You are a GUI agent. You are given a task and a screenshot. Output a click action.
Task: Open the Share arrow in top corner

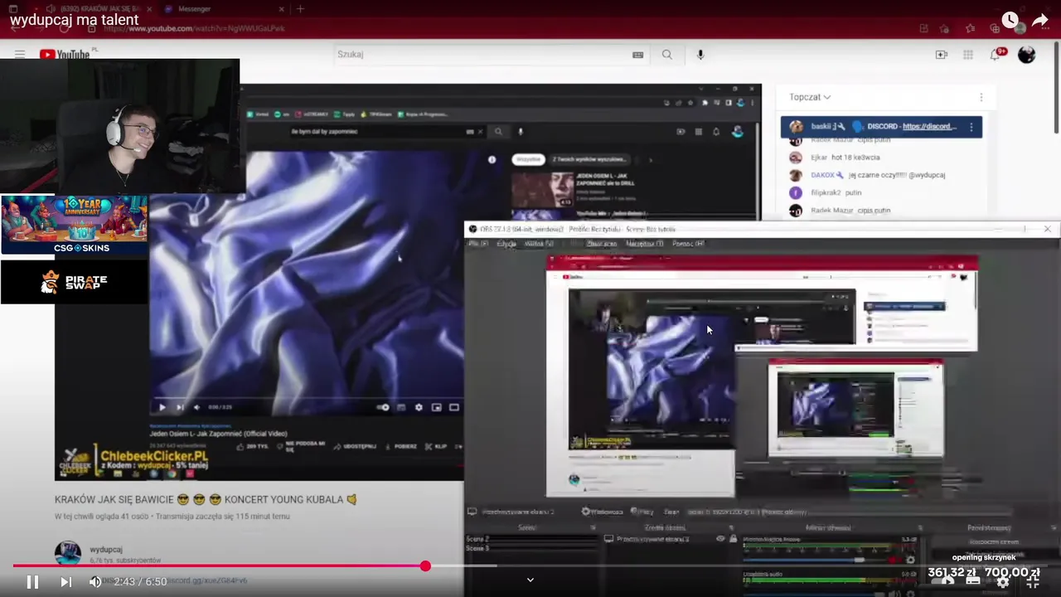click(1040, 21)
